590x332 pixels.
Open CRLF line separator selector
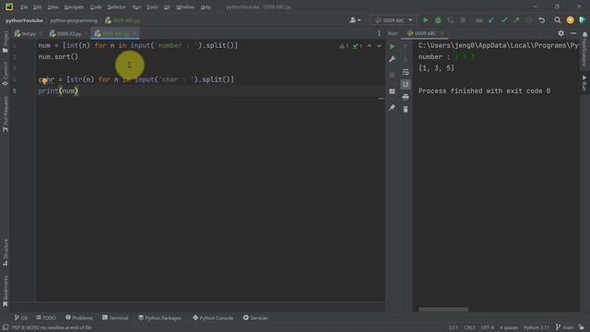click(469, 327)
